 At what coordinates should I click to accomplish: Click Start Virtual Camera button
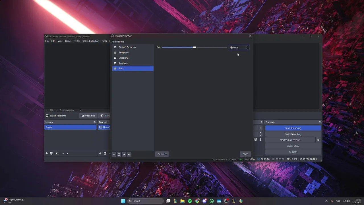click(290, 140)
